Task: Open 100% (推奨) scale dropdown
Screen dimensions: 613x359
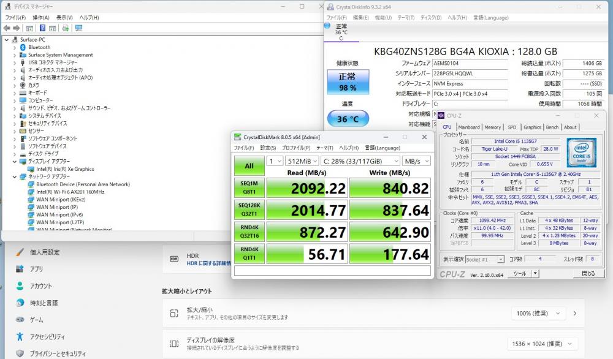Action: (x=538, y=313)
